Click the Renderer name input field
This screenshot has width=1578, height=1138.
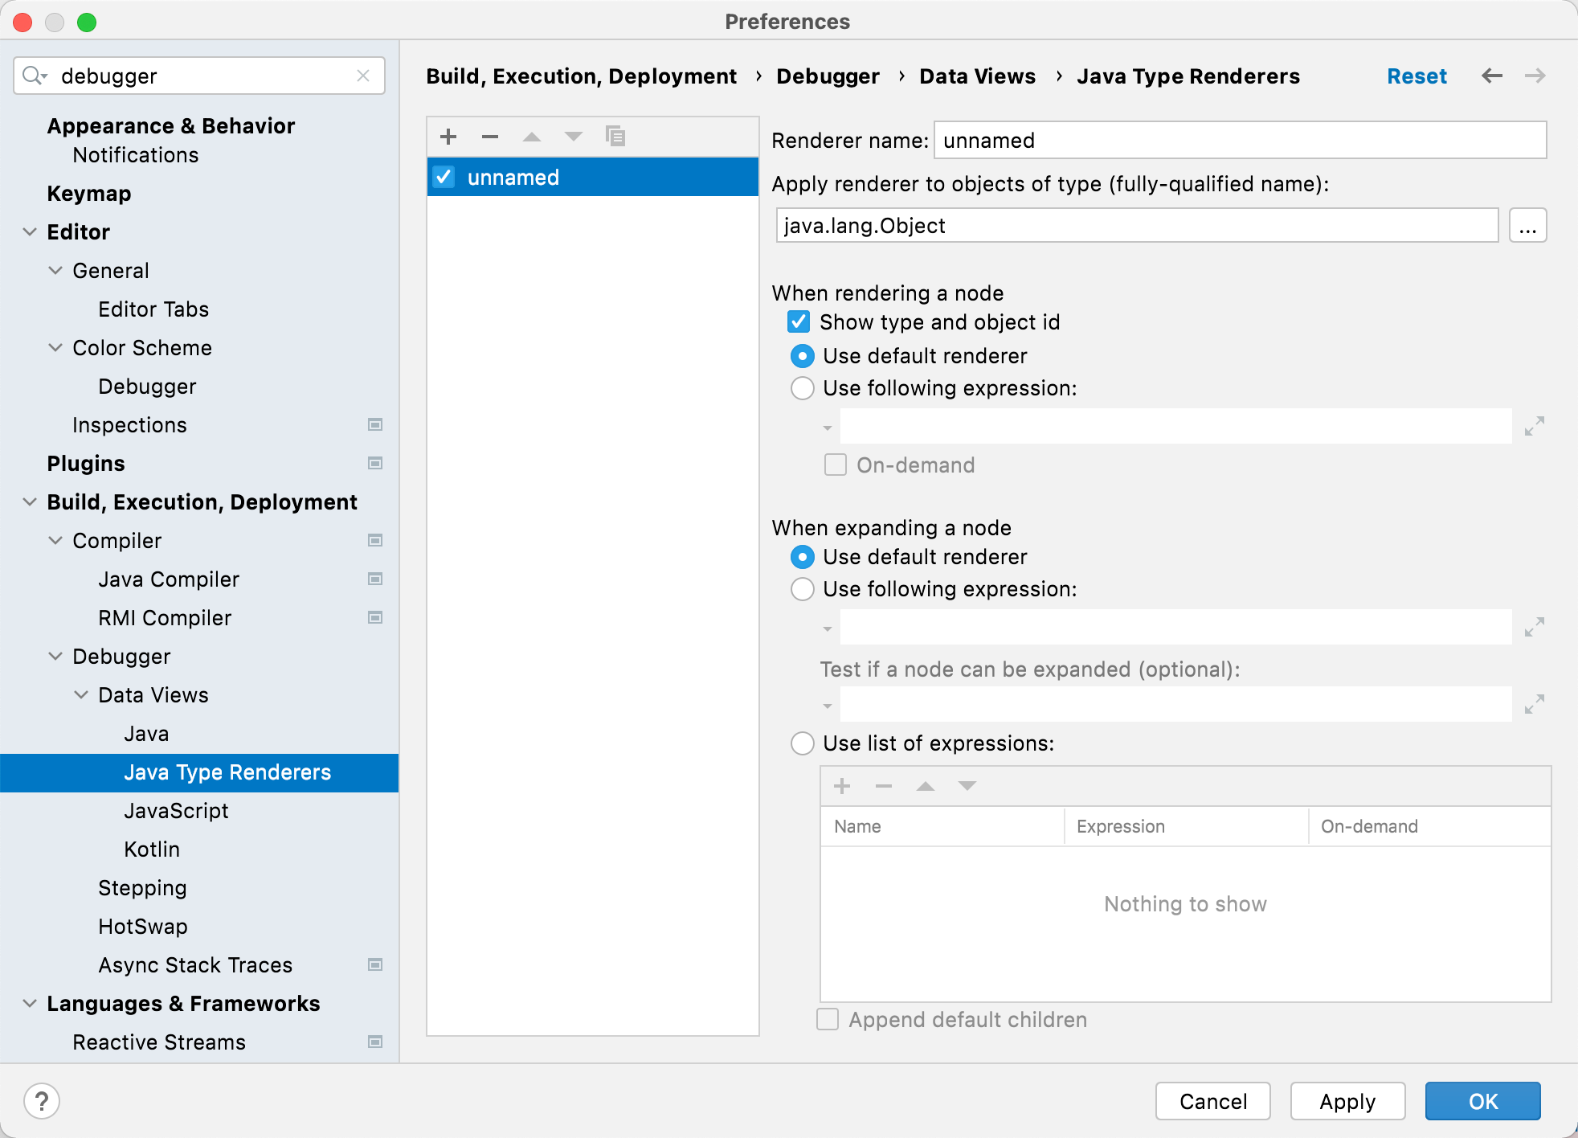click(x=1240, y=140)
